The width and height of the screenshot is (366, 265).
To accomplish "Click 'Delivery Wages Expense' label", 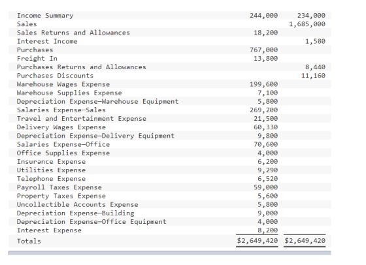I will (x=61, y=127).
